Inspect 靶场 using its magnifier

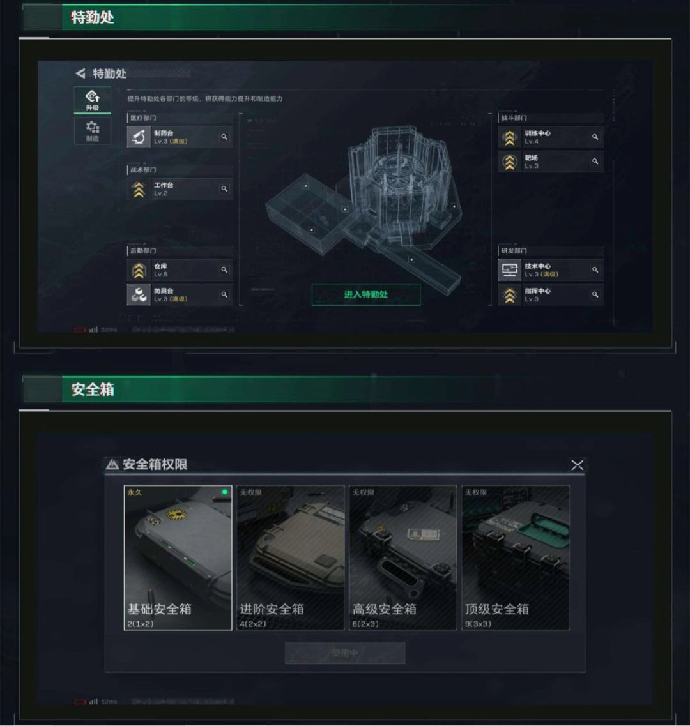pyautogui.click(x=595, y=162)
